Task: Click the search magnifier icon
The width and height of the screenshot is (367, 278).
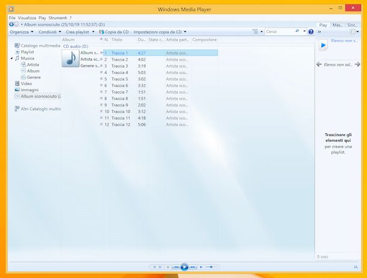Action: coord(297,31)
